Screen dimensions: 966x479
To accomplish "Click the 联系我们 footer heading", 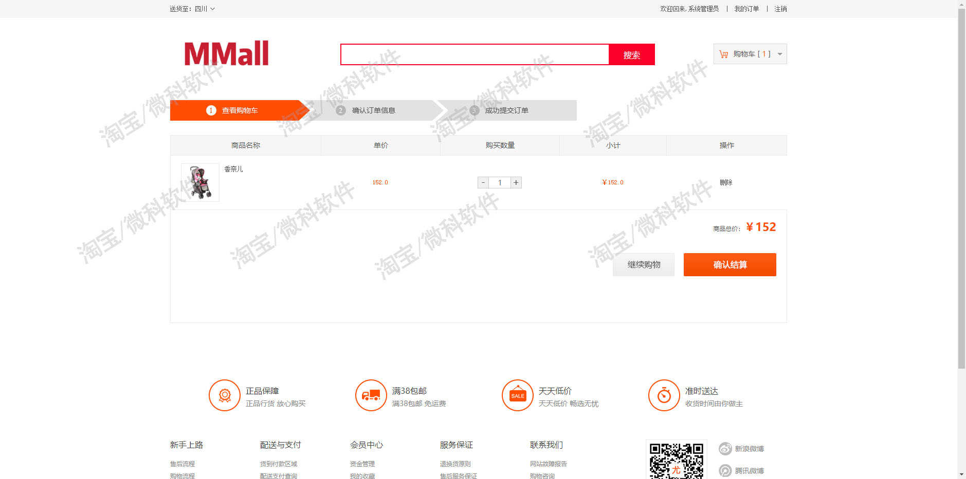I will pos(546,445).
